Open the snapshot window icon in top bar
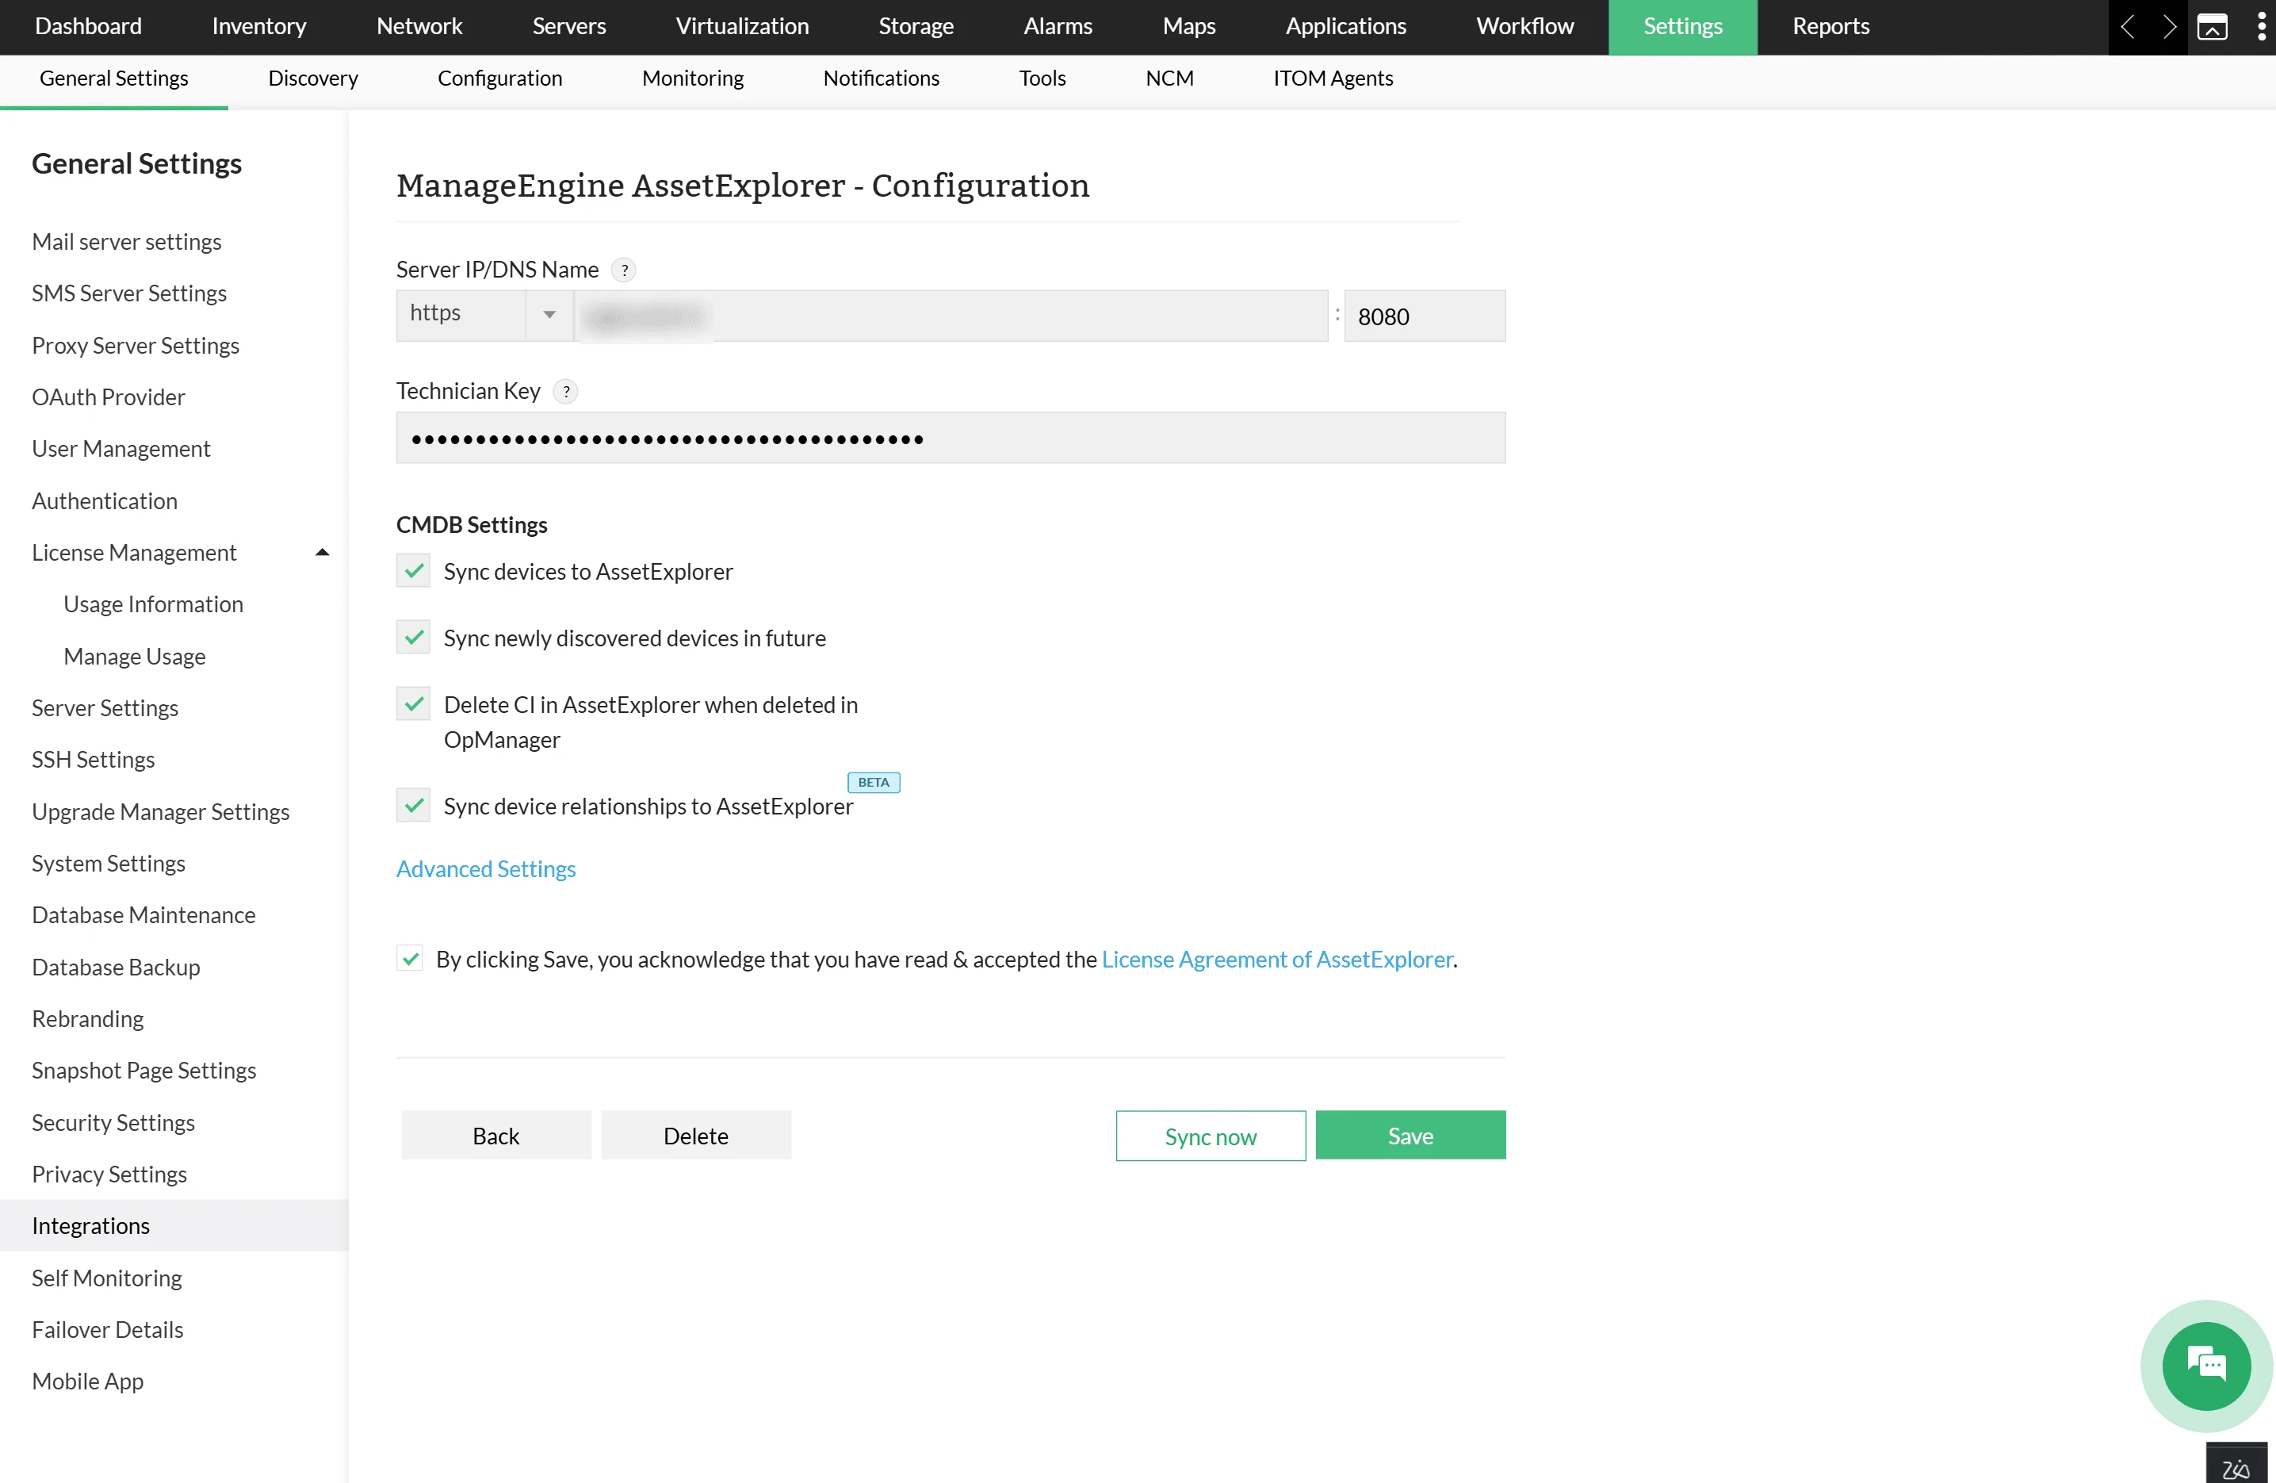Viewport: 2276px width, 1483px height. click(2212, 27)
